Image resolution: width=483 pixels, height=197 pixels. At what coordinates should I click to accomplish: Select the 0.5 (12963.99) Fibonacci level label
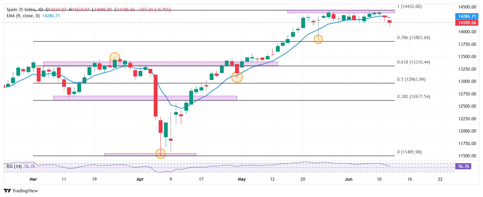(x=411, y=79)
